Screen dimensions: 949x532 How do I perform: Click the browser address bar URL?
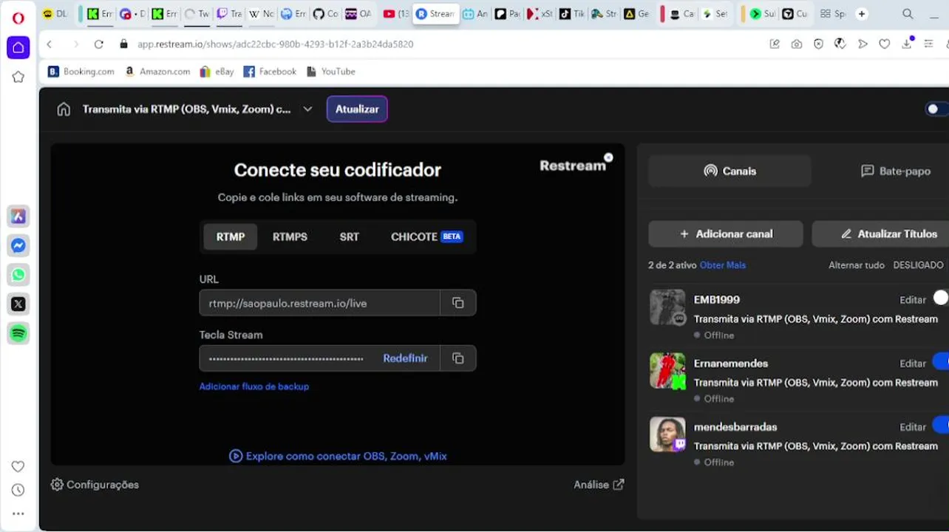click(x=275, y=44)
